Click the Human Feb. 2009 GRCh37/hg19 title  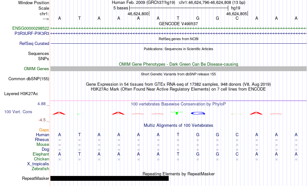pos(144,3)
